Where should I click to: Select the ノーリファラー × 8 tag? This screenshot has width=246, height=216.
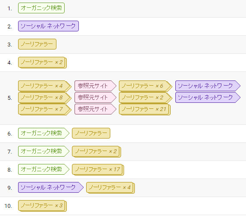[x=45, y=98]
